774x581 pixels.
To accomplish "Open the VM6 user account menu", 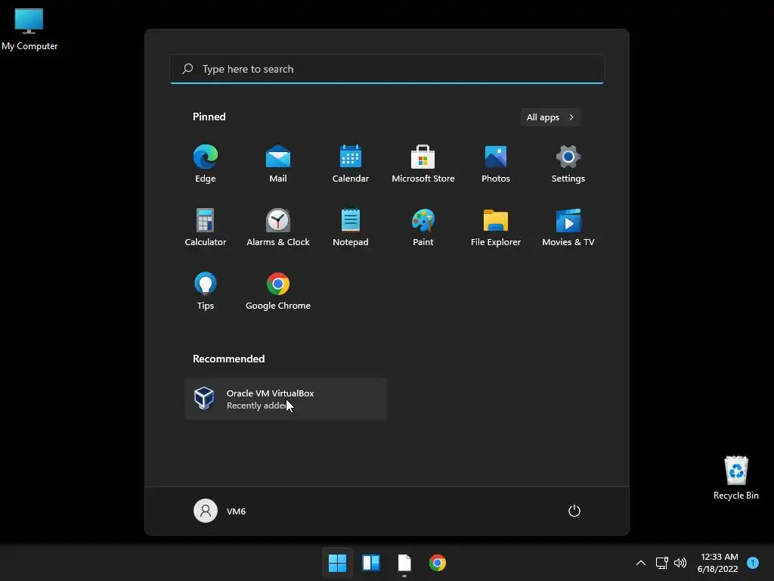I will point(220,511).
